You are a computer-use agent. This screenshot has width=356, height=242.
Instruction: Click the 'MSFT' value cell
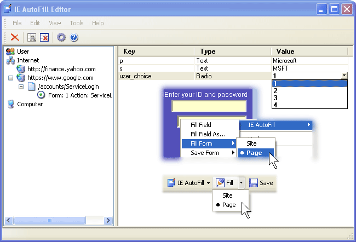(309, 68)
